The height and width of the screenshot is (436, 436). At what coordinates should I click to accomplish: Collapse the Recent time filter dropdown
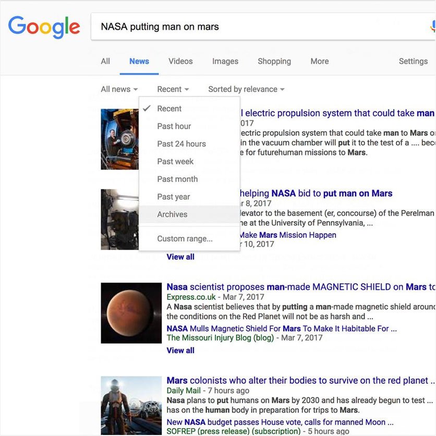coord(173,89)
